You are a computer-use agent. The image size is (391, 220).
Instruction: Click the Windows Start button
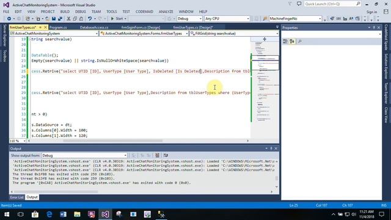tap(7, 215)
